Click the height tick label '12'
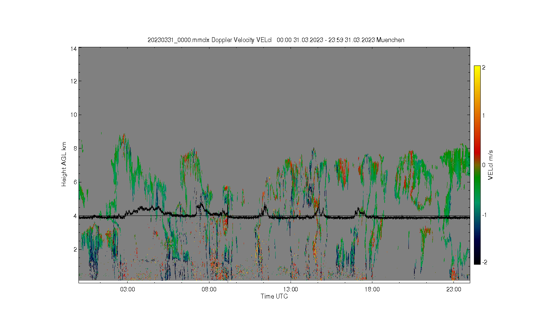The image size is (558, 335). [x=74, y=81]
